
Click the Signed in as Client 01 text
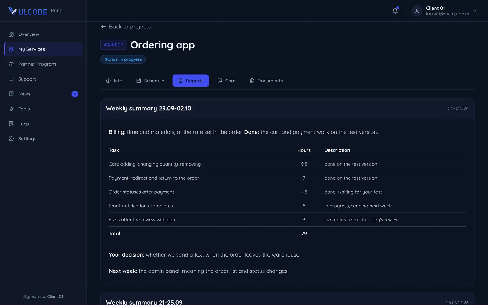tap(43, 296)
